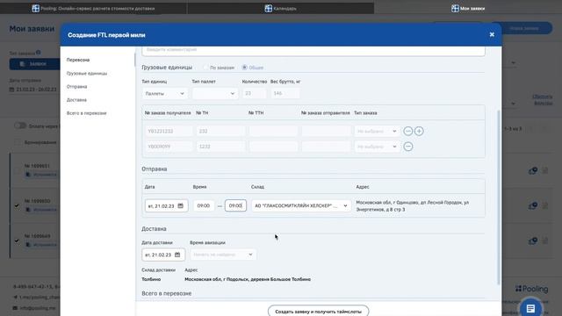
Task: Click the № ТН field in the first order row
Action: click(220, 131)
